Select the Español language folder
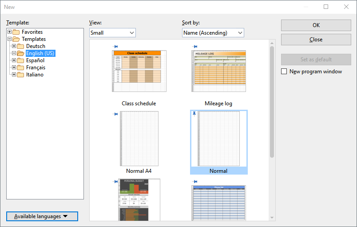This screenshot has height=227, width=357. click(35, 60)
